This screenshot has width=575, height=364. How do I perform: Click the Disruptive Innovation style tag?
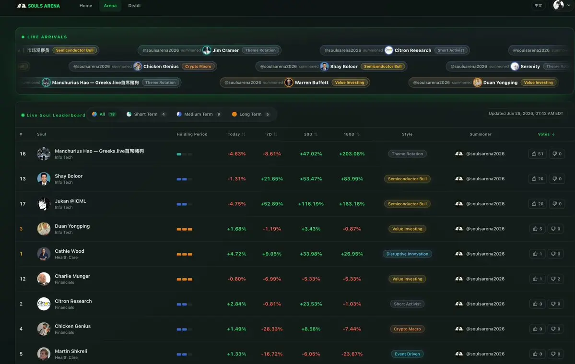[x=407, y=254]
